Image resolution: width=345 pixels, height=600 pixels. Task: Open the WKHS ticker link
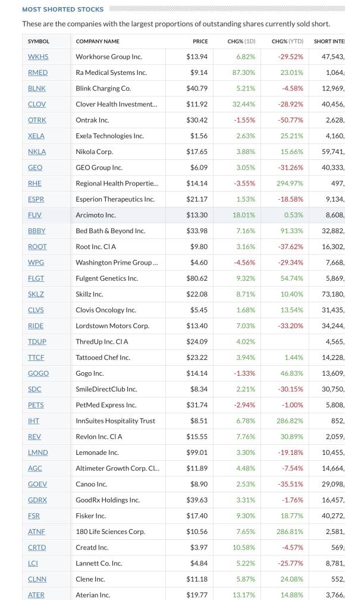pos(38,56)
